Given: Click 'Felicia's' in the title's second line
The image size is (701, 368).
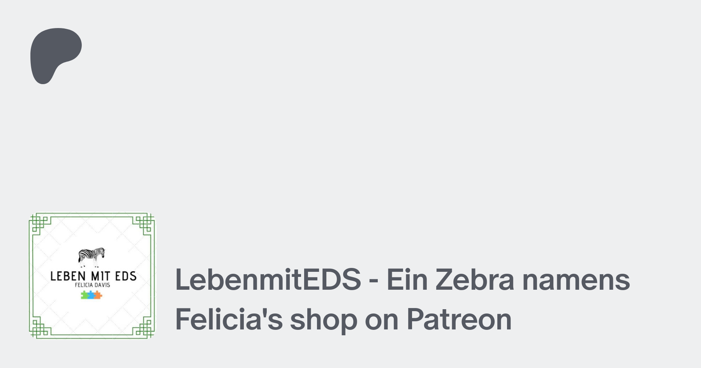Looking at the screenshot, I should pos(229,319).
